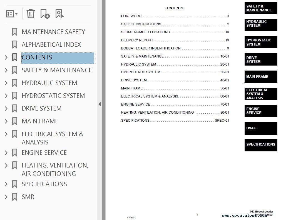
Task: Go to MAIN FRAME bookmark
Action: pyautogui.click(x=40, y=121)
